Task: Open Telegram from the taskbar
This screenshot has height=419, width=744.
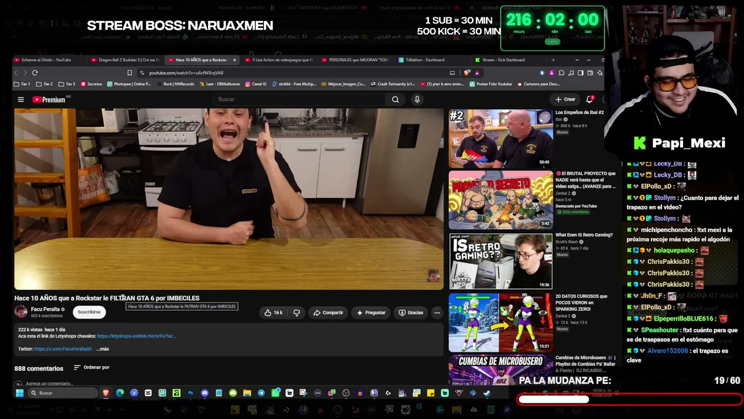Action: click(x=261, y=393)
